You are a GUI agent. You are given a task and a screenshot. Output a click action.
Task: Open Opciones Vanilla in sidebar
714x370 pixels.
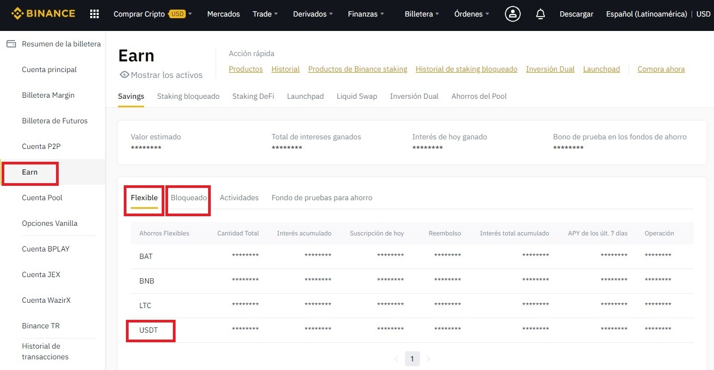pos(50,223)
